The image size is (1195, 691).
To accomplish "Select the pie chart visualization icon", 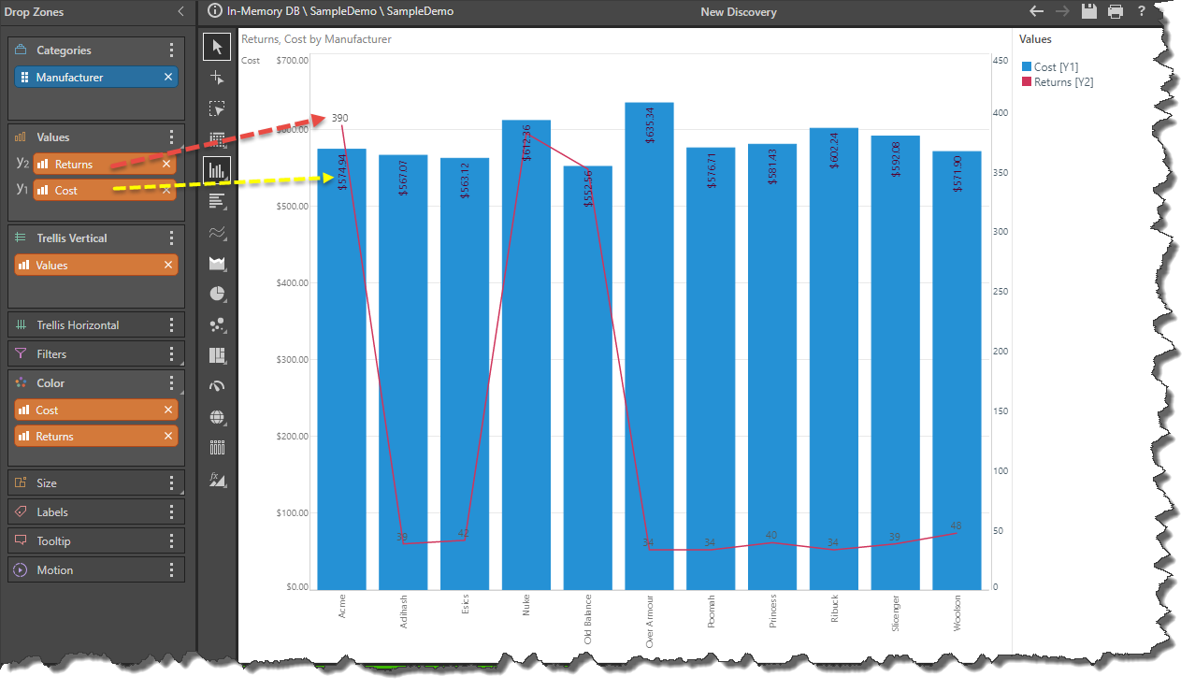I will click(217, 294).
